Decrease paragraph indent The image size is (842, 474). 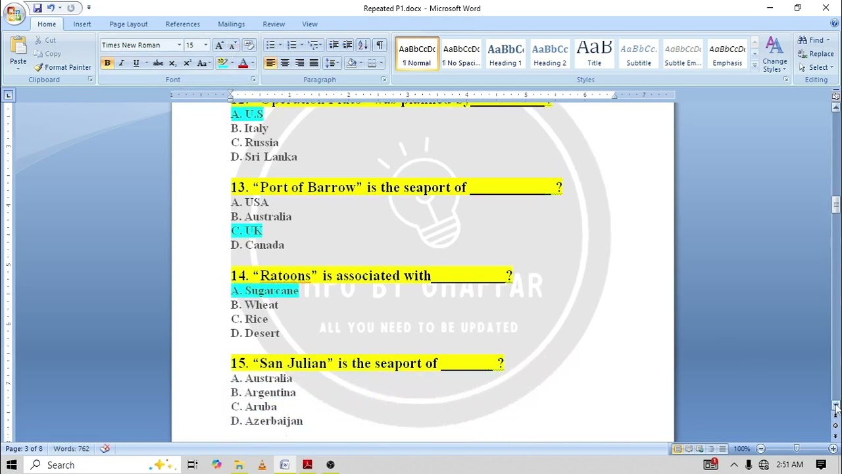334,45
